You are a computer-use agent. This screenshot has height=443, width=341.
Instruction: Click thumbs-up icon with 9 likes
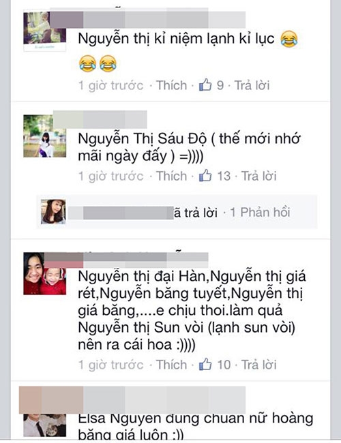tap(205, 85)
